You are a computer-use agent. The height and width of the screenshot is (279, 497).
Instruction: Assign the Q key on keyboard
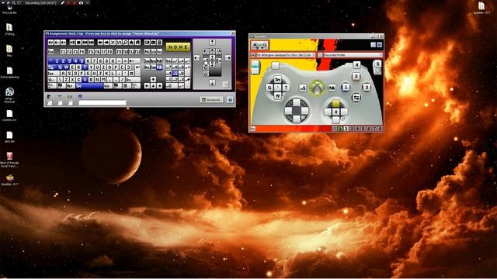coord(60,67)
